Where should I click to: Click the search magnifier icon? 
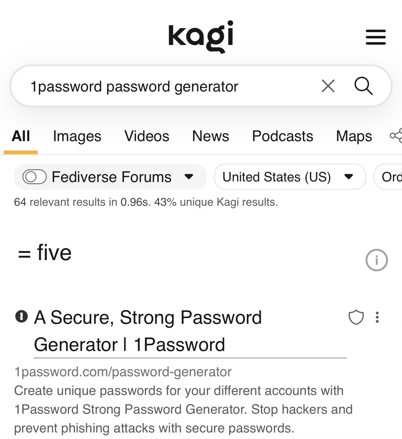coord(364,86)
